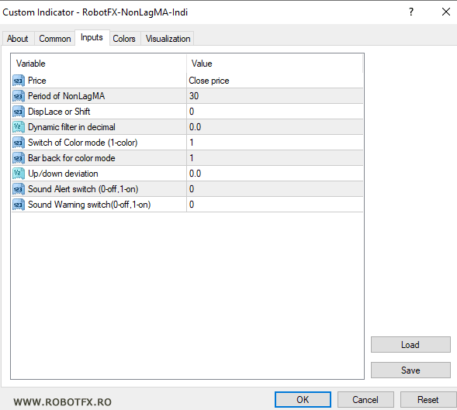457x410 pixels.
Task: Reset inputs to defaults
Action: (428, 399)
